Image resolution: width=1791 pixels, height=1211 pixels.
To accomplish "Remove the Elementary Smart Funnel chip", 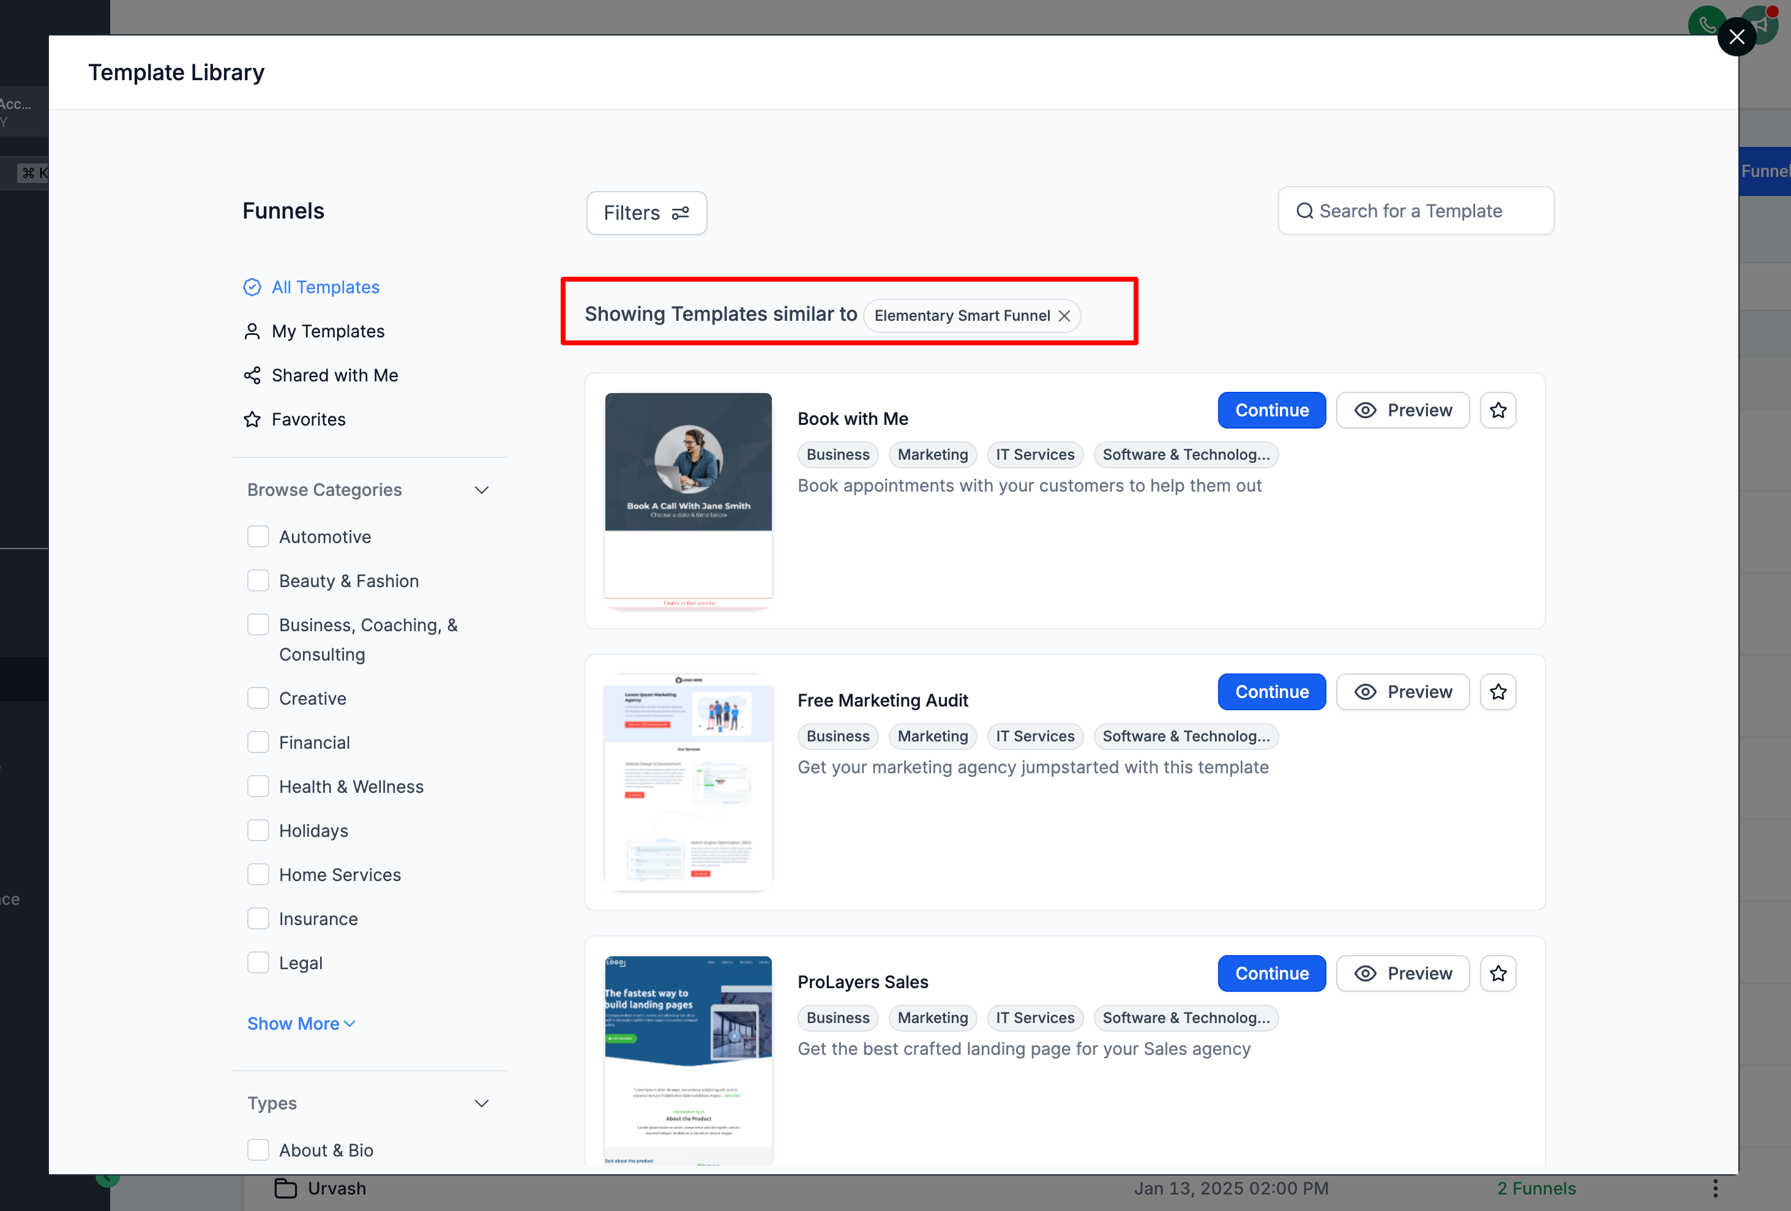I will point(1064,316).
